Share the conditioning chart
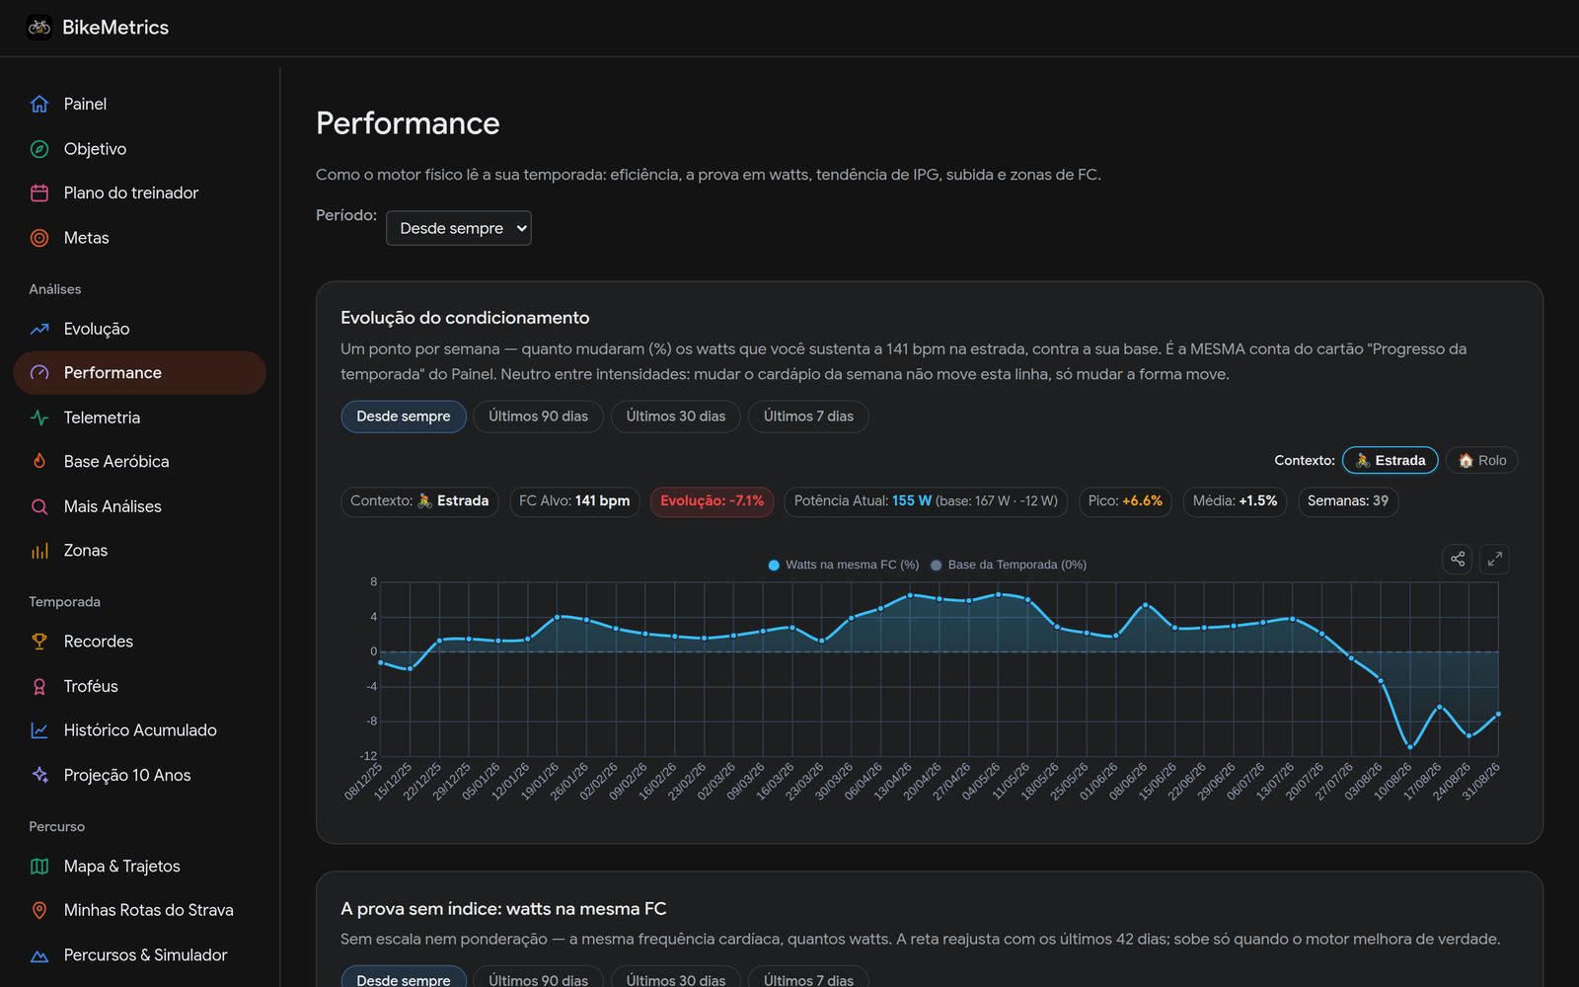Image resolution: width=1579 pixels, height=987 pixels. (x=1458, y=559)
